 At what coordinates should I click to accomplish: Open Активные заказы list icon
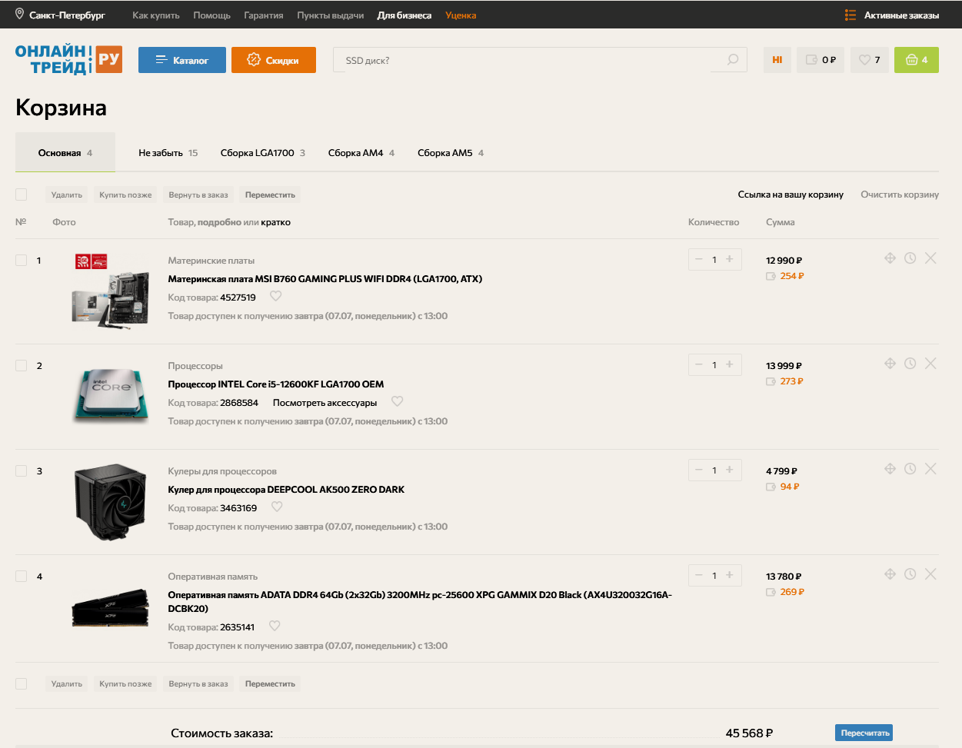(850, 15)
